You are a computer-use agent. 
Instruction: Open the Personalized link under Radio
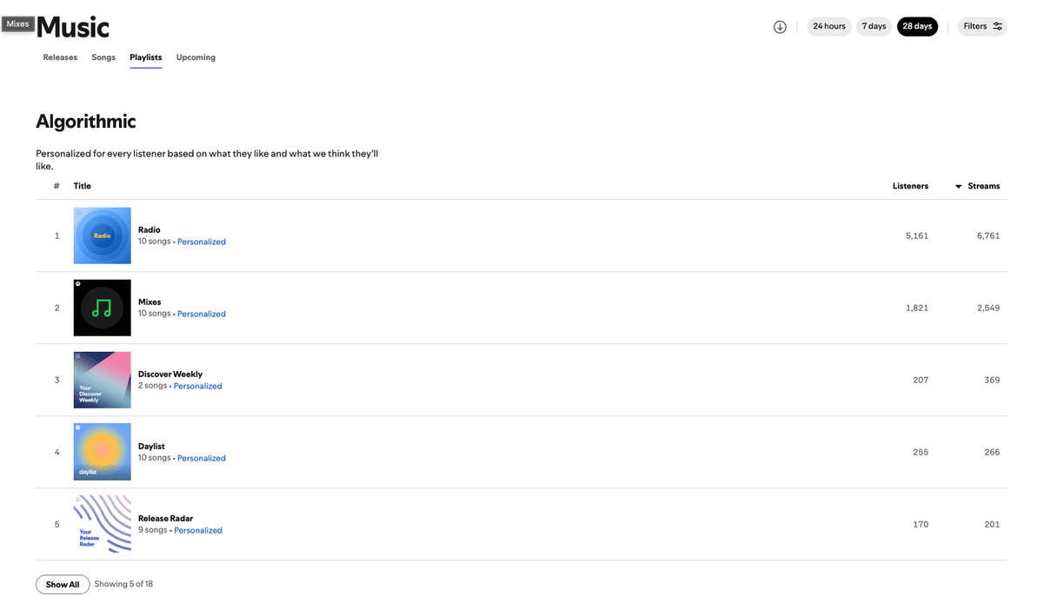202,242
